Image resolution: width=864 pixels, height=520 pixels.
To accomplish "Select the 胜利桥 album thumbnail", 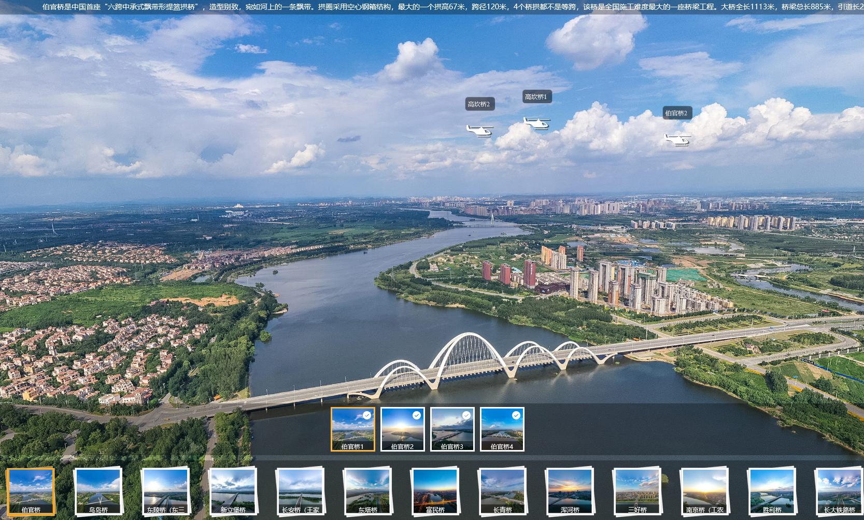I will coord(772,490).
